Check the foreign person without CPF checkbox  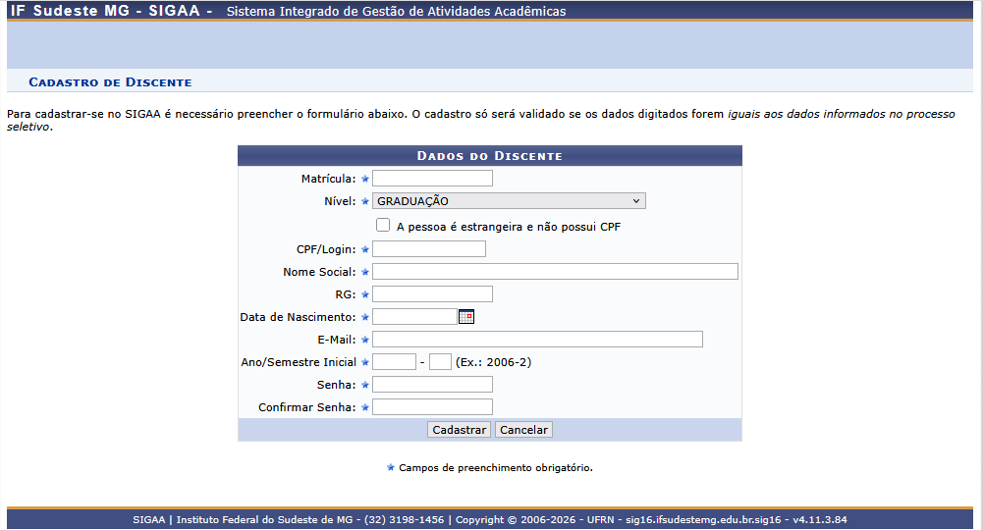click(383, 226)
